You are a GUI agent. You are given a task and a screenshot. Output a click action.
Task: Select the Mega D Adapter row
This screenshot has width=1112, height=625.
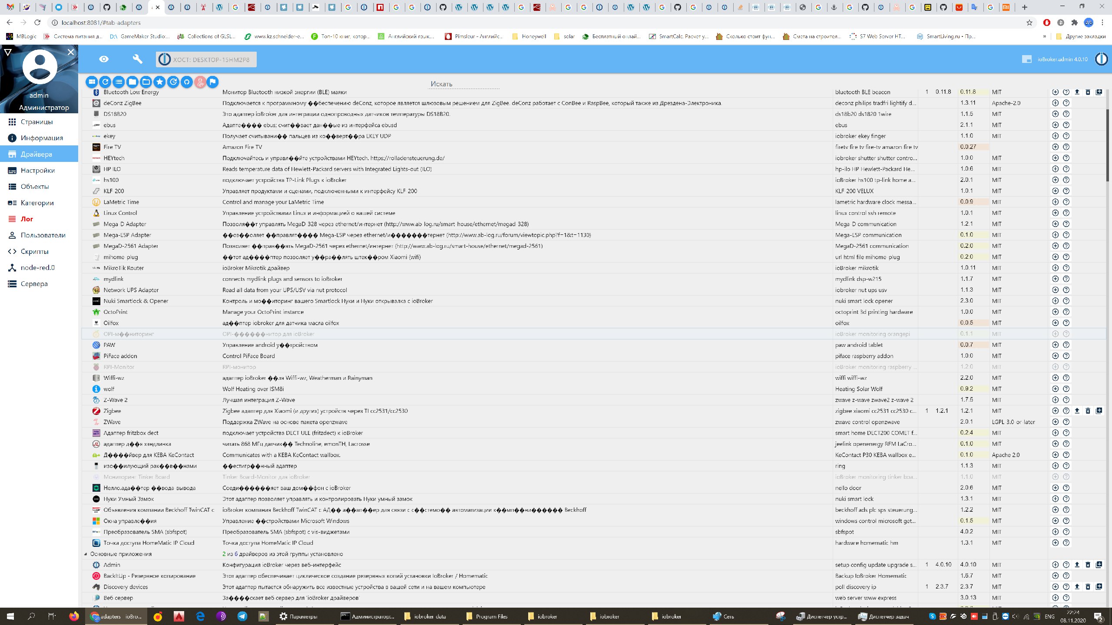[594, 224]
